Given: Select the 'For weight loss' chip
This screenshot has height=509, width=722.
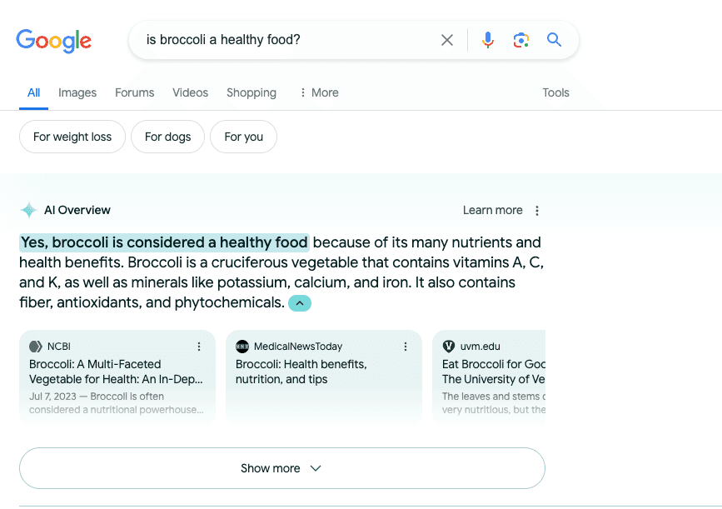Looking at the screenshot, I should 72,137.
